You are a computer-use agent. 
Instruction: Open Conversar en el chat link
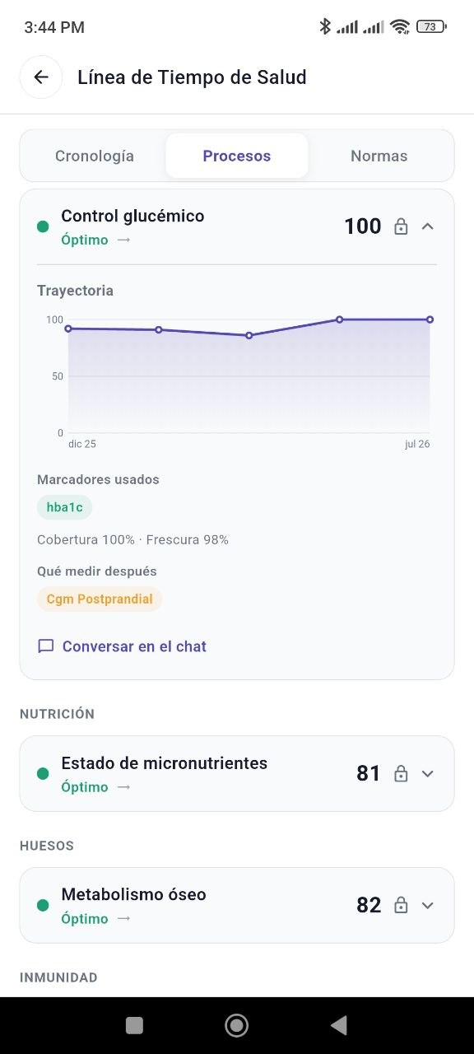tap(134, 646)
